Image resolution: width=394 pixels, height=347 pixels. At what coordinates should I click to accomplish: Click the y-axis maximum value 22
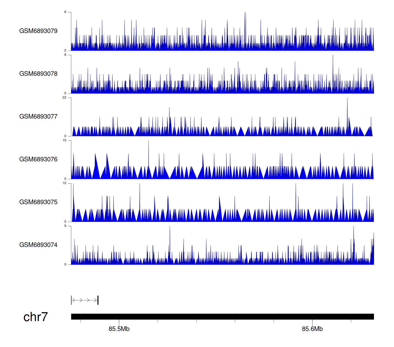click(x=64, y=98)
